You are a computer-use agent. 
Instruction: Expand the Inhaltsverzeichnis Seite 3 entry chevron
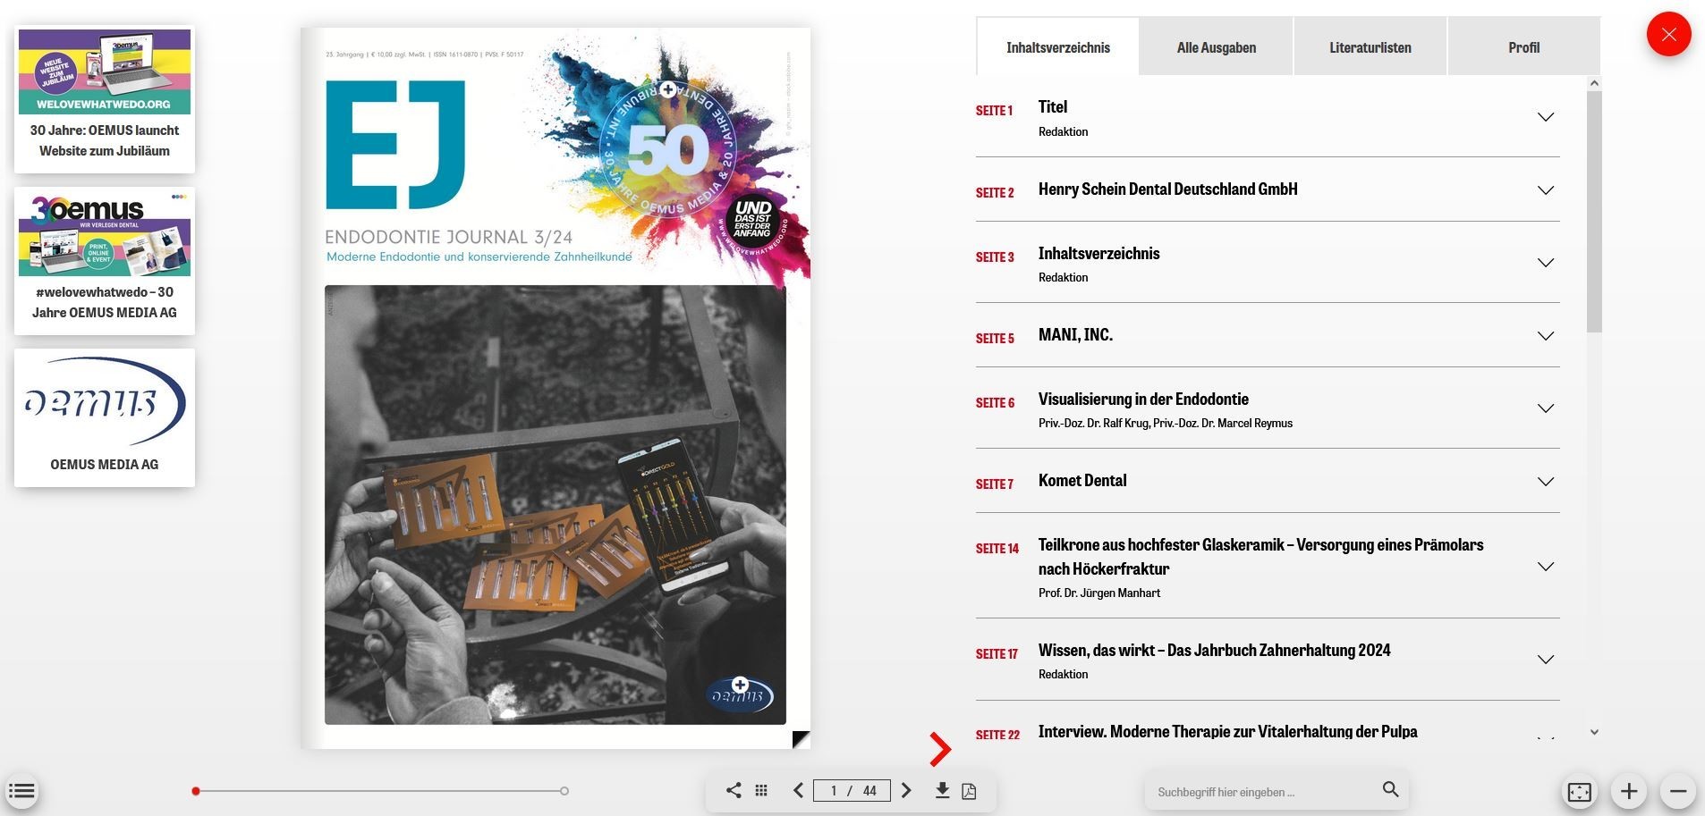point(1545,263)
